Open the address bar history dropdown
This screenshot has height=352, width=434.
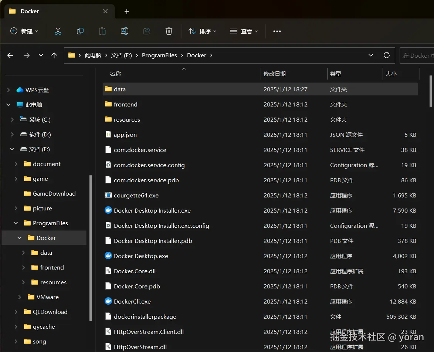(x=371, y=55)
